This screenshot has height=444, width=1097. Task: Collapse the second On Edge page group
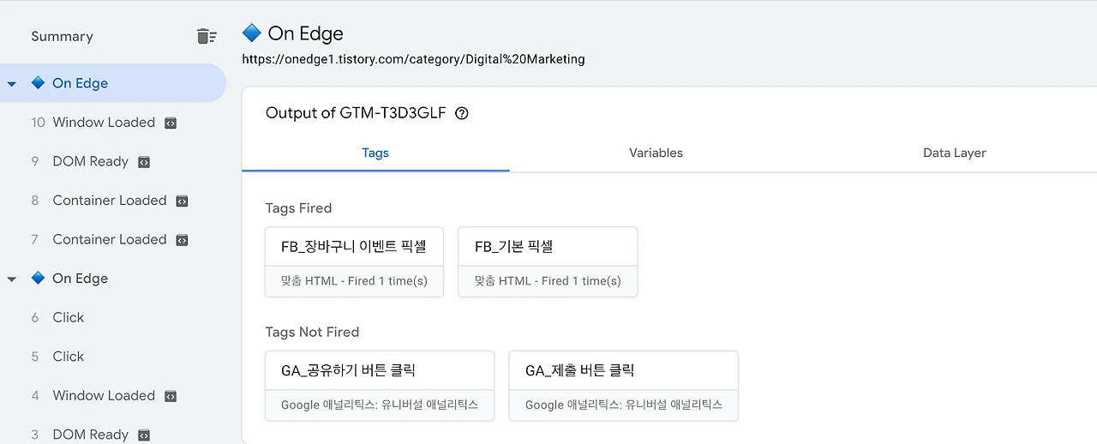(12, 279)
